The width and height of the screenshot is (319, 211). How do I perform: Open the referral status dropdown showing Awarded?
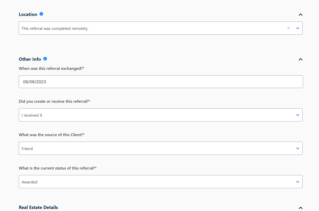(x=161, y=182)
